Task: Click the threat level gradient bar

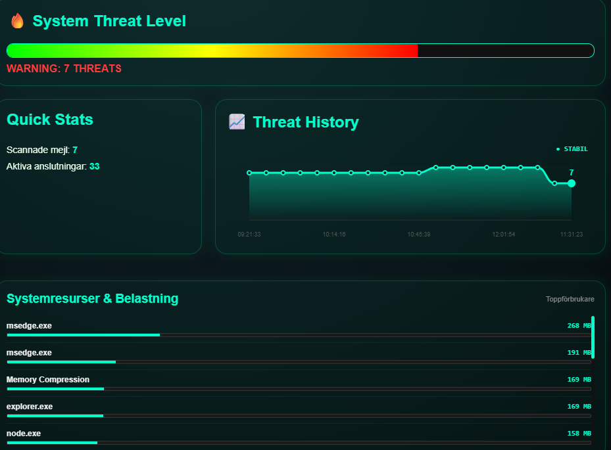Action: pos(300,51)
